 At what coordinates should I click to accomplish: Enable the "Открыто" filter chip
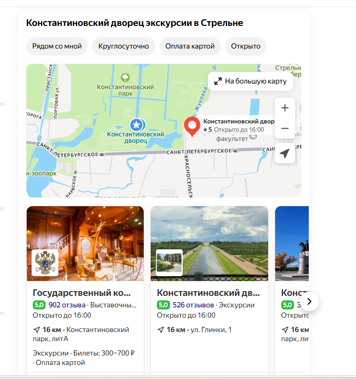point(246,46)
